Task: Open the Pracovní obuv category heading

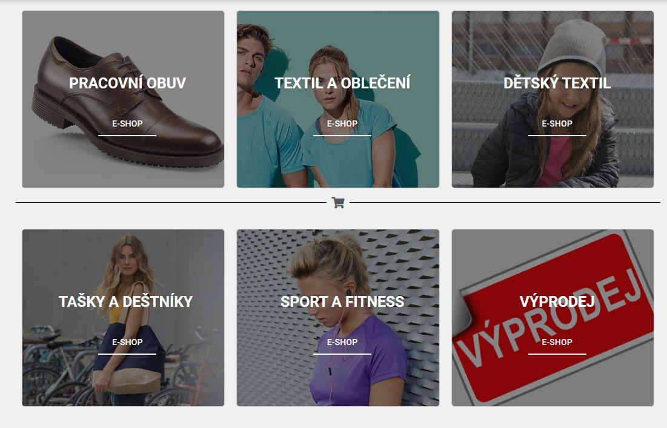Action: (127, 83)
